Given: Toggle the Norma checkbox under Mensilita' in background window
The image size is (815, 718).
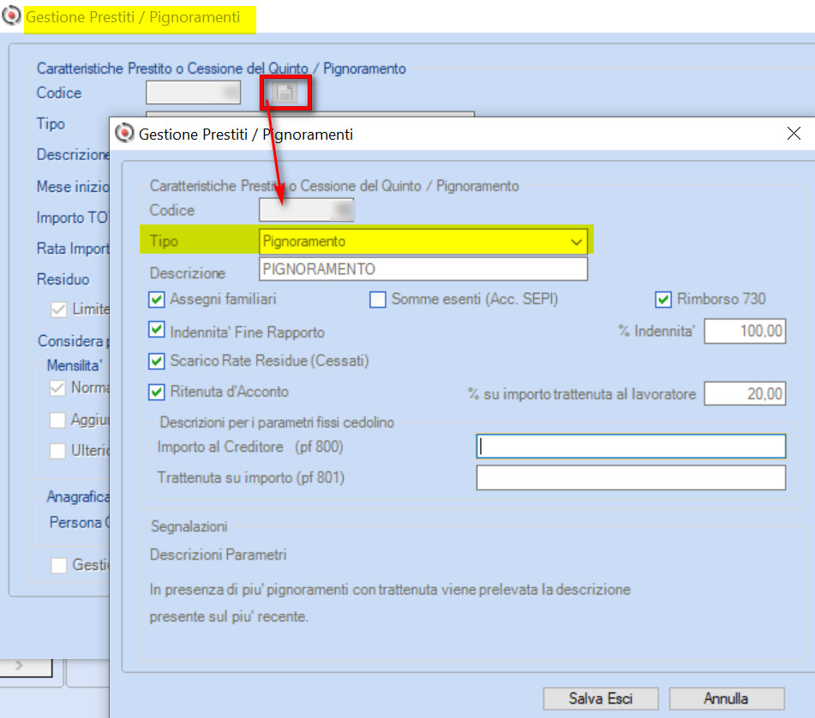Looking at the screenshot, I should pos(57,388).
